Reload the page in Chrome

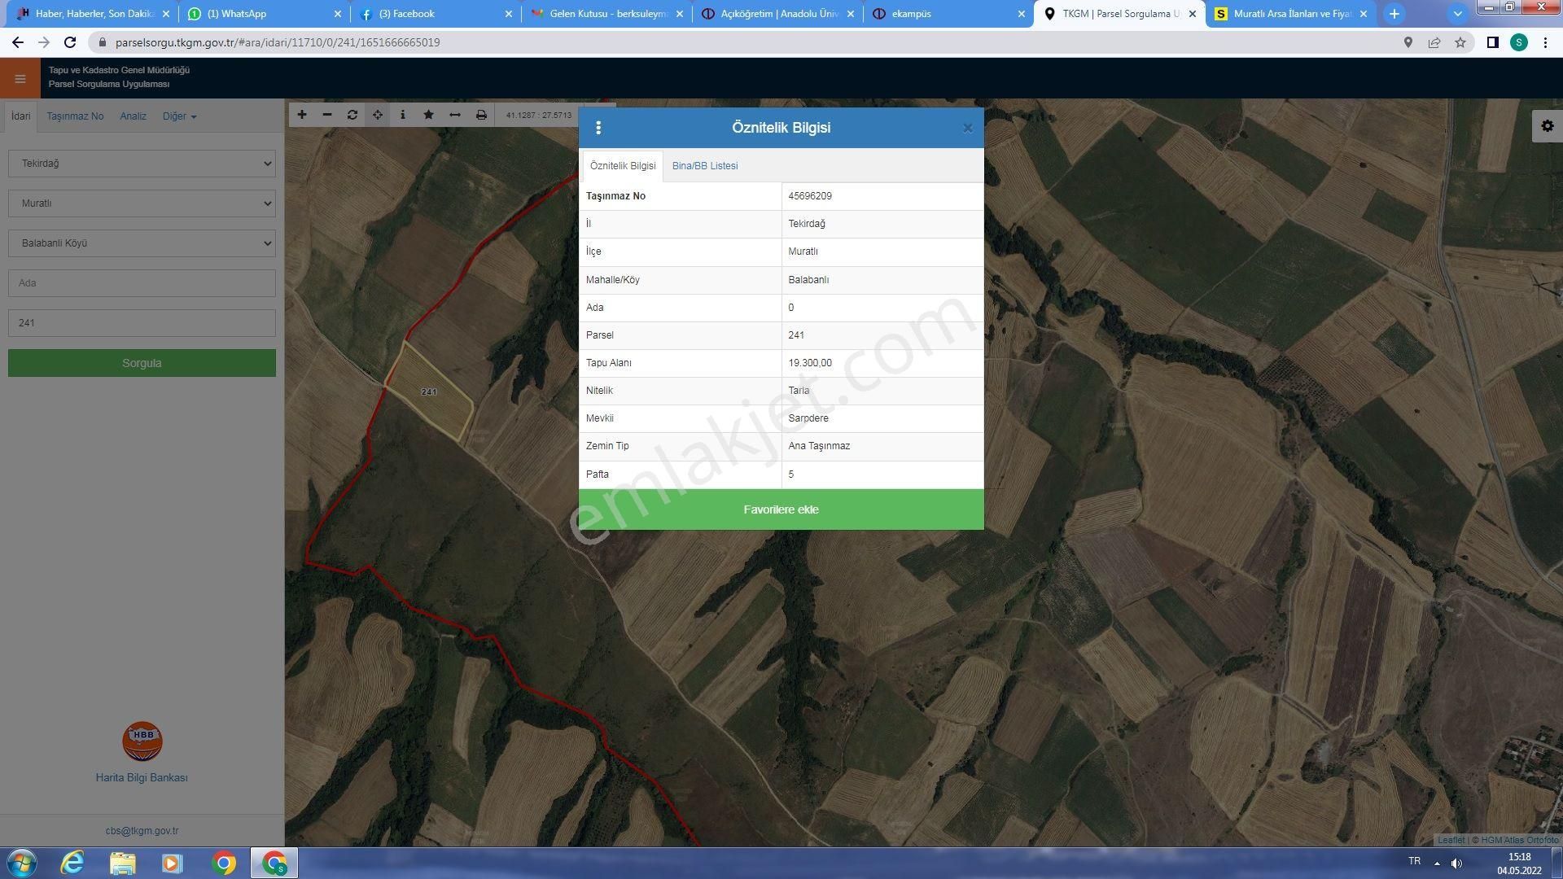70,42
